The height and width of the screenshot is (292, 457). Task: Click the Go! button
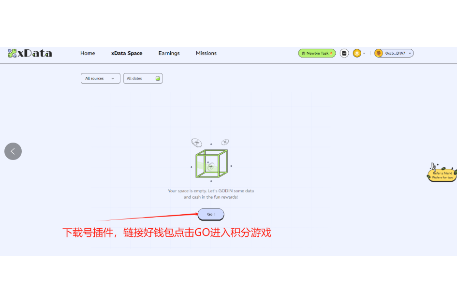(x=210, y=214)
